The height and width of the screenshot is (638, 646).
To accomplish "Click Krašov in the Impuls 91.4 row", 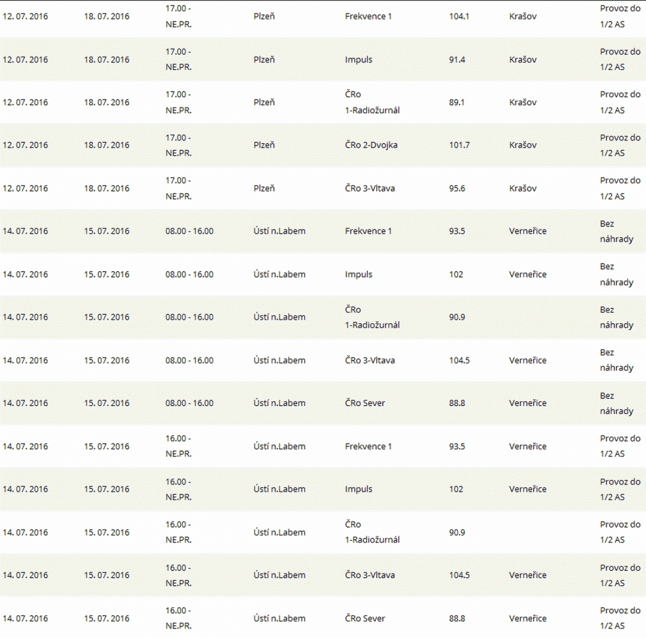I will [523, 60].
